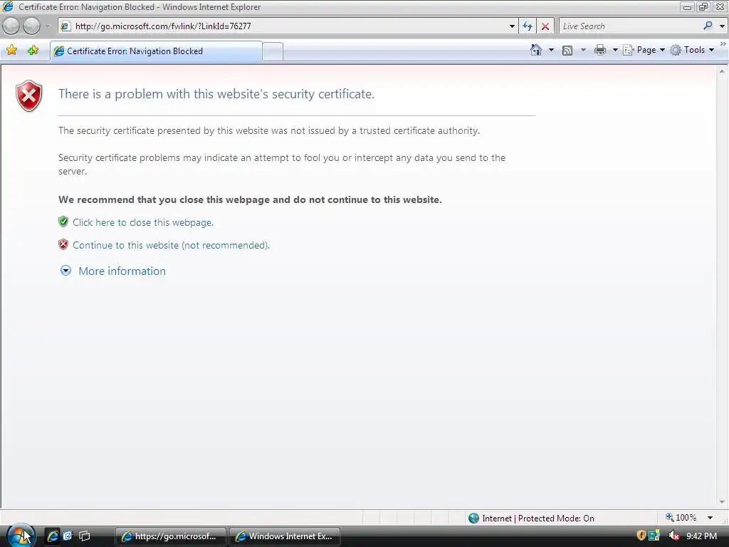This screenshot has height=547, width=729.
Task: Click the page icon in address bar
Action: (66, 26)
